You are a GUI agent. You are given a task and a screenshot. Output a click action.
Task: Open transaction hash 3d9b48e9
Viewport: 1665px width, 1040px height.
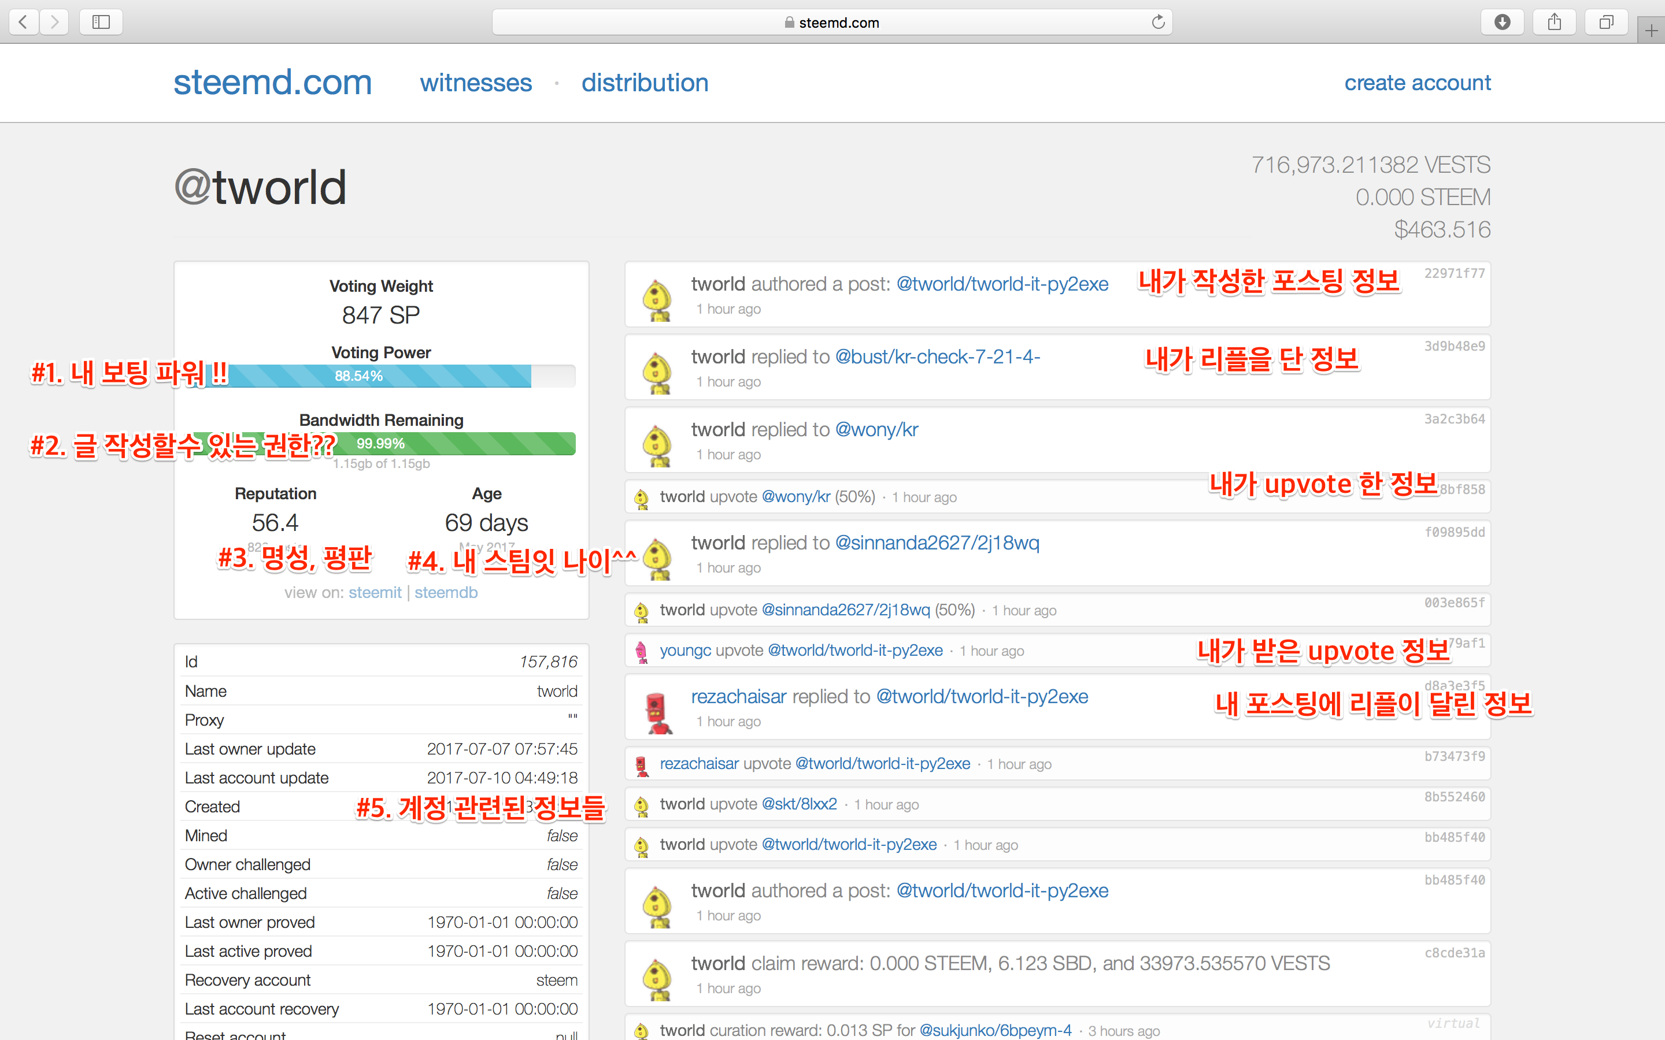(1455, 347)
